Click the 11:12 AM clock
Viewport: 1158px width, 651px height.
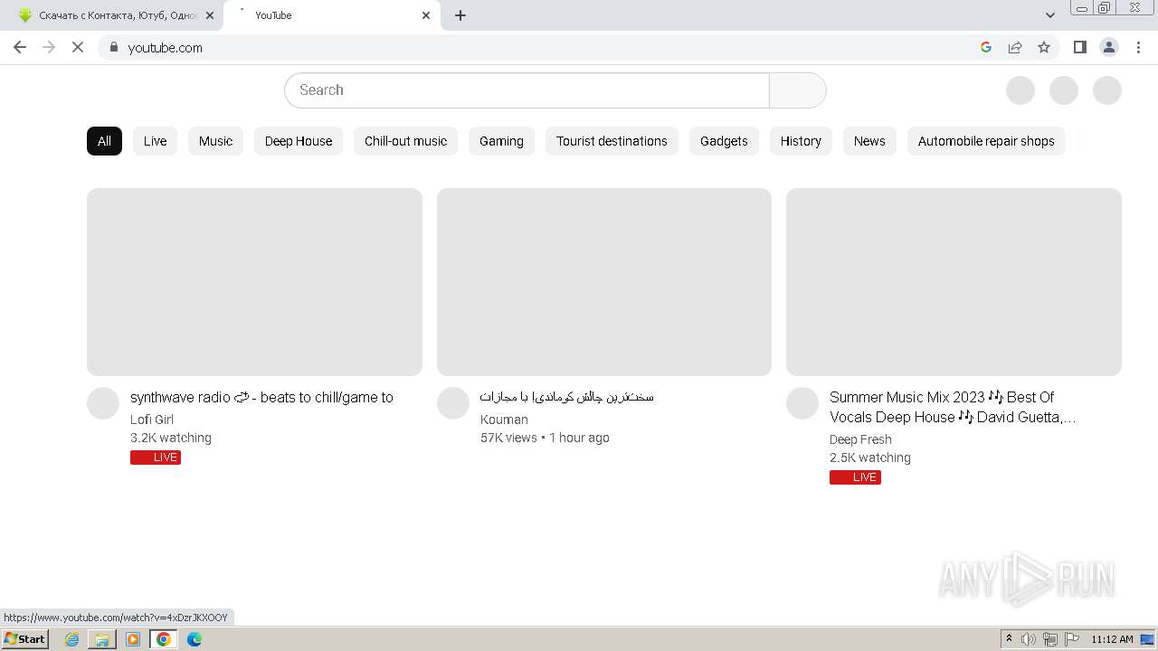(1112, 639)
